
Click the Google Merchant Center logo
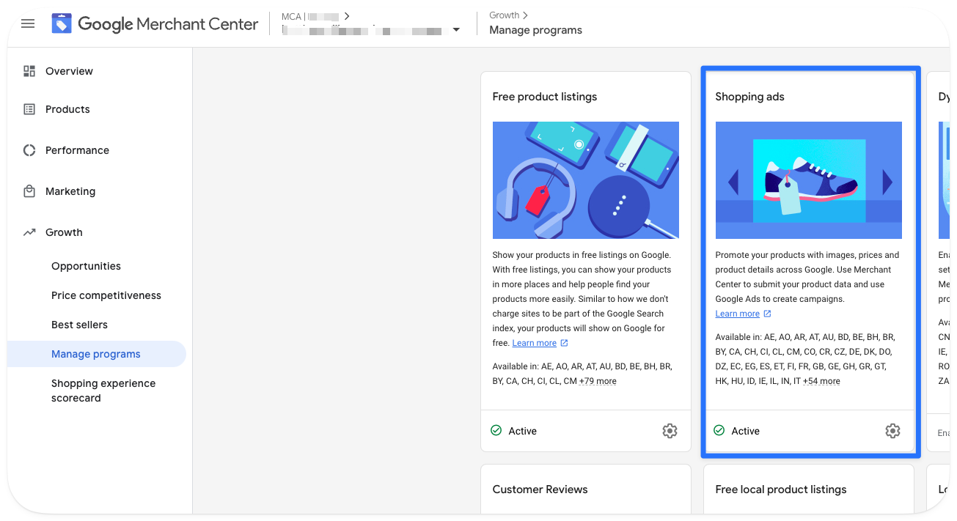[62, 24]
